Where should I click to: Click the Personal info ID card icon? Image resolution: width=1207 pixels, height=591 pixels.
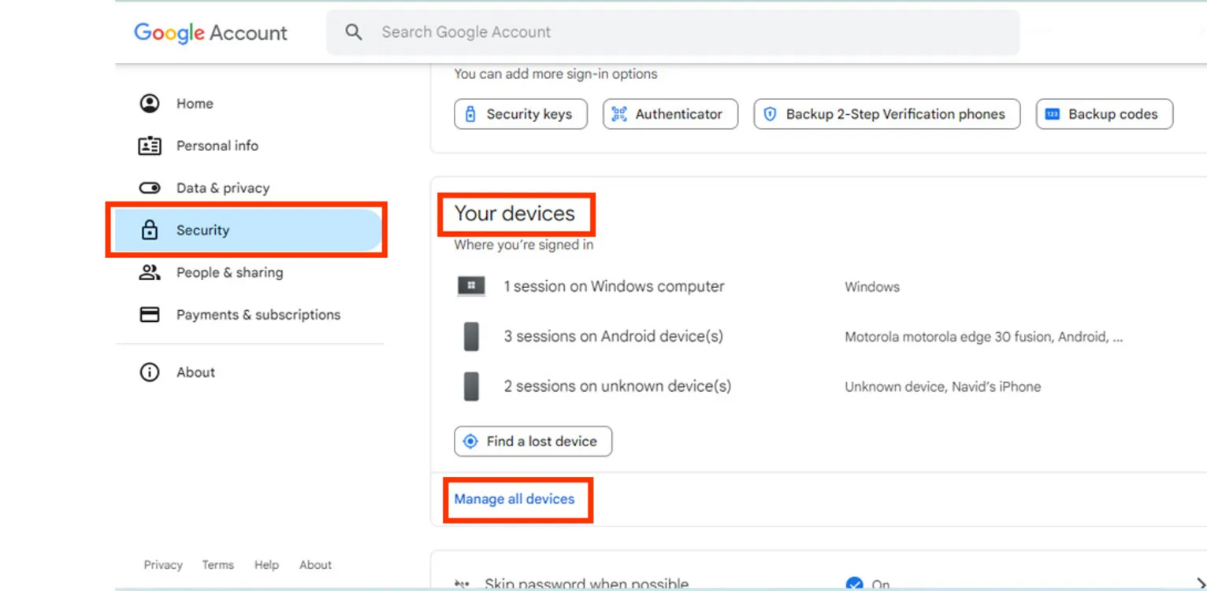pyautogui.click(x=150, y=146)
